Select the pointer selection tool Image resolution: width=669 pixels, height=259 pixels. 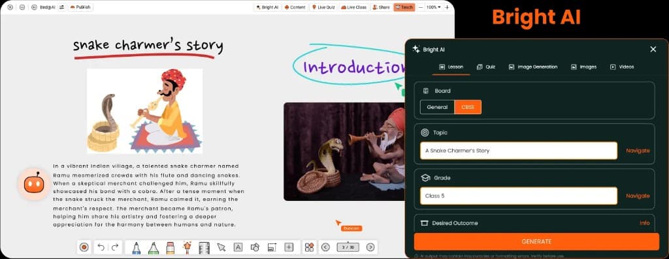coord(221,247)
